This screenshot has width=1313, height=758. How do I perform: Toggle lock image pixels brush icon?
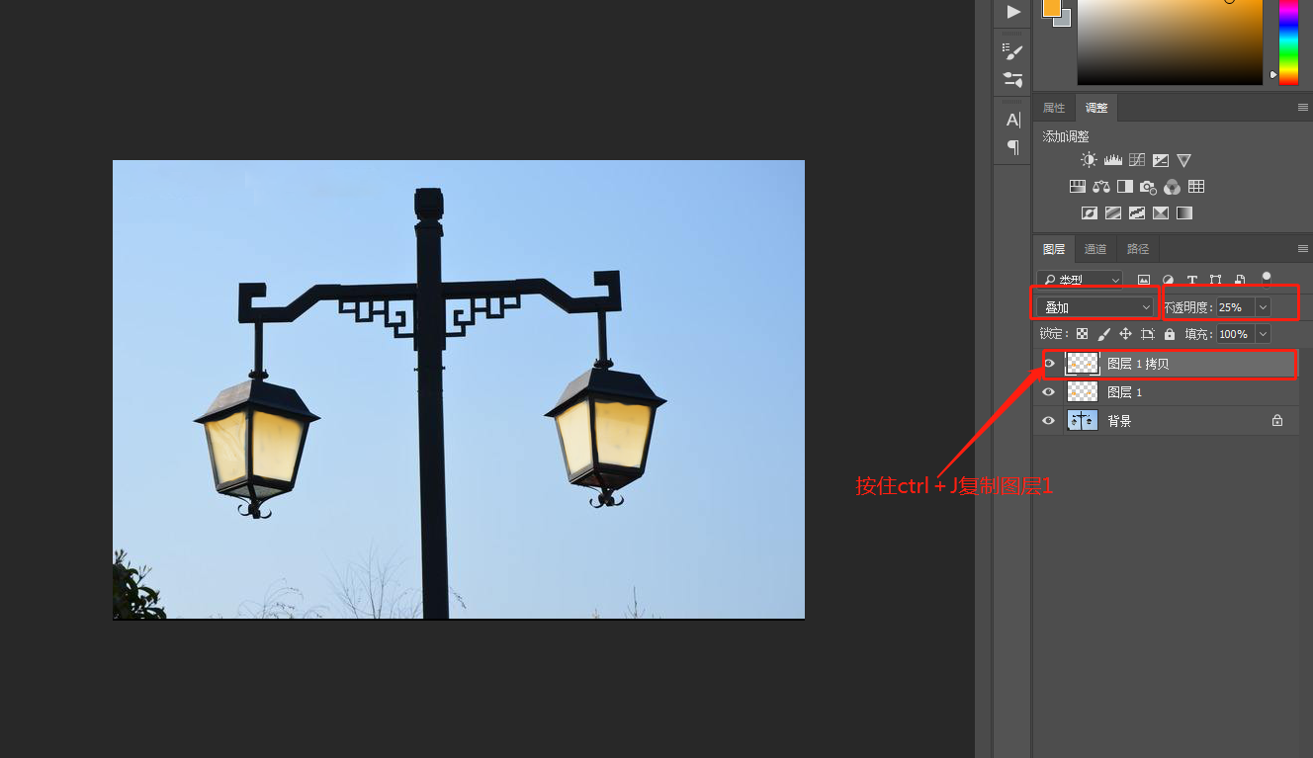[1104, 334]
